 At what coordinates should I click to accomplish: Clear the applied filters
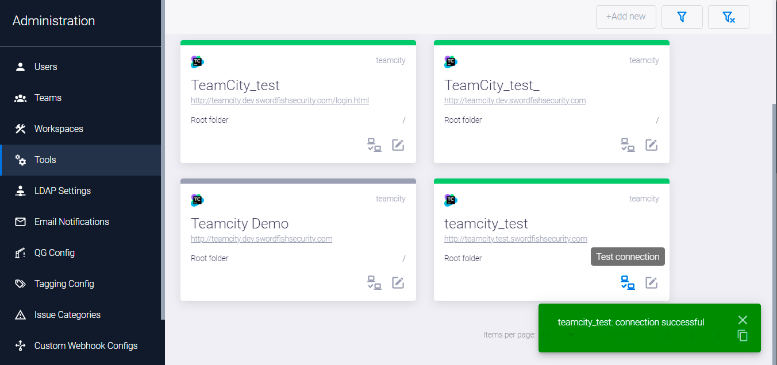pyautogui.click(x=728, y=17)
